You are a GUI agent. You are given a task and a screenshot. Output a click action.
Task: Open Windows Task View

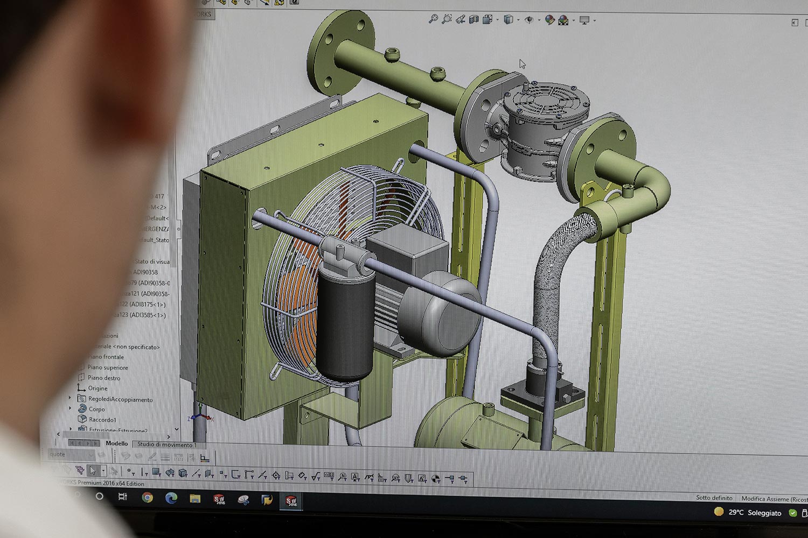123,497
